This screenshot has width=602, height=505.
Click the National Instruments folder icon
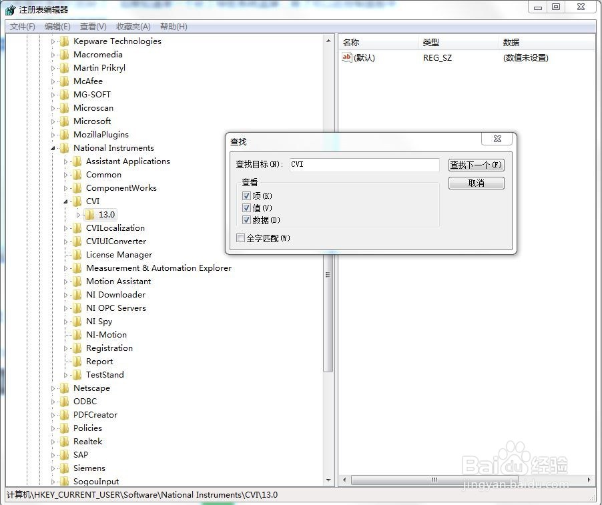pos(65,148)
